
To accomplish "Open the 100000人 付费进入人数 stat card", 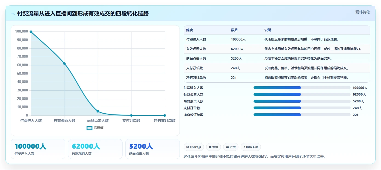I will 38,149.
